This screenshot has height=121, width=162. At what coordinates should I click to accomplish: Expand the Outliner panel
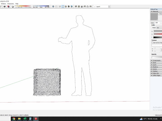coord(156,71)
